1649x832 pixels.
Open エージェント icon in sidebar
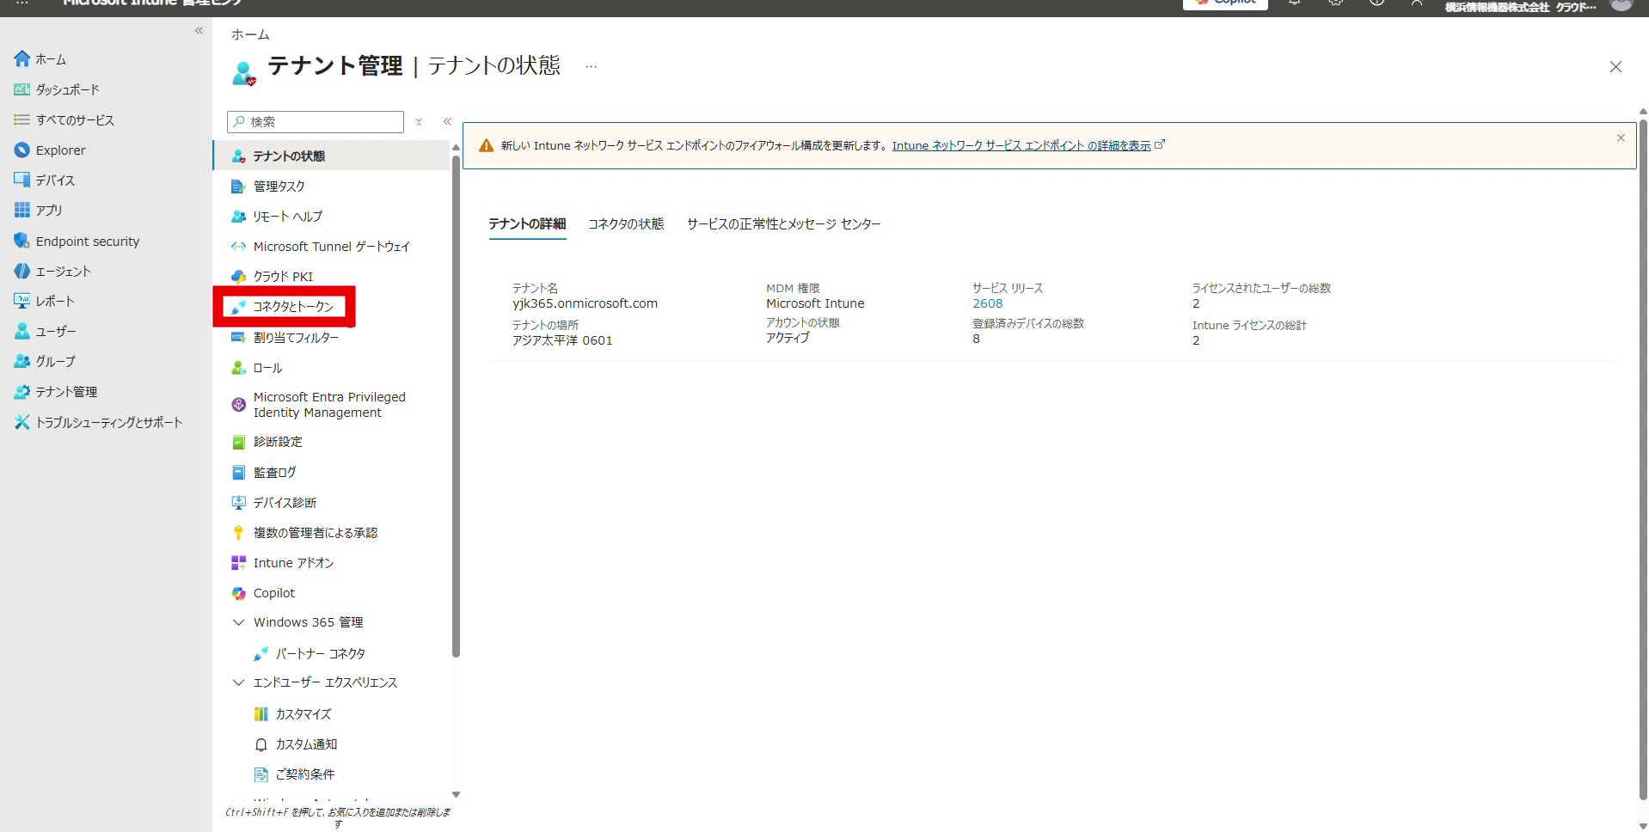coord(22,271)
